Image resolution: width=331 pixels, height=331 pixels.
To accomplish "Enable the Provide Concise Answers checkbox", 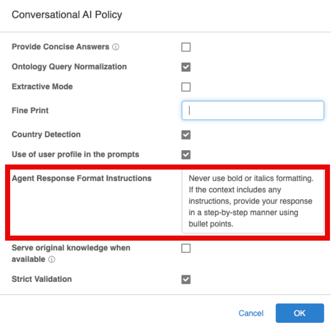I will [x=186, y=47].
